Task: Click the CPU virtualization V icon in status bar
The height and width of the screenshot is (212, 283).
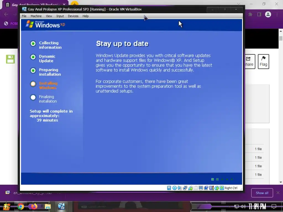Action: (x=211, y=188)
